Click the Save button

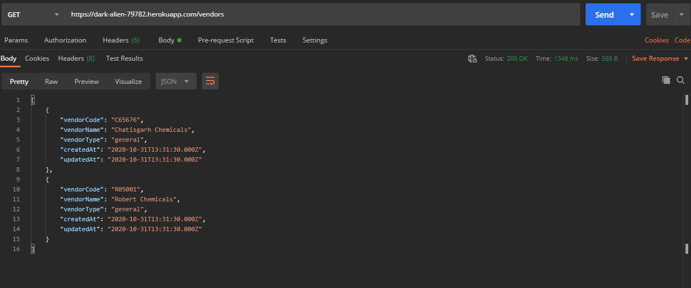660,15
